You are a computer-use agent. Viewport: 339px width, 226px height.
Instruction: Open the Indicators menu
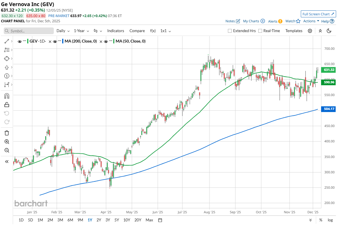(115, 31)
